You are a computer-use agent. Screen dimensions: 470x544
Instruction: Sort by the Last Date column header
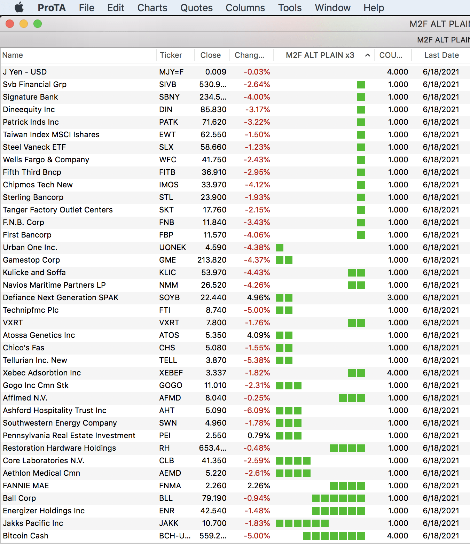click(x=441, y=55)
